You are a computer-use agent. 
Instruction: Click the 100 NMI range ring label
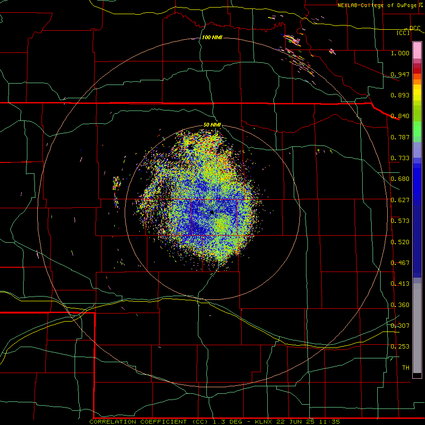[212, 37]
